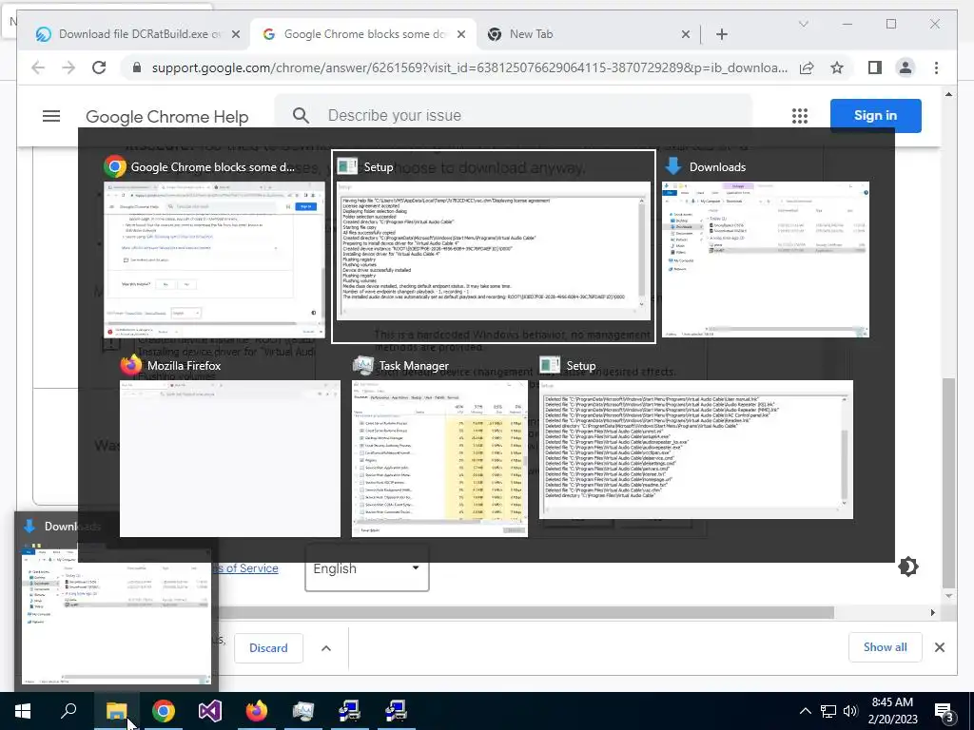Click the Task Manager taskbar icon
974x730 pixels.
coord(303,711)
